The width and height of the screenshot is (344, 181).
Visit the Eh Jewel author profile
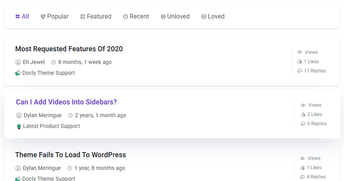[34, 62]
